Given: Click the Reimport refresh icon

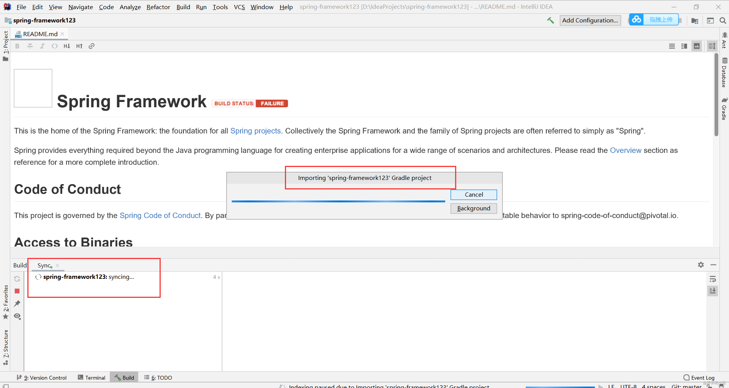Looking at the screenshot, I should (17, 279).
